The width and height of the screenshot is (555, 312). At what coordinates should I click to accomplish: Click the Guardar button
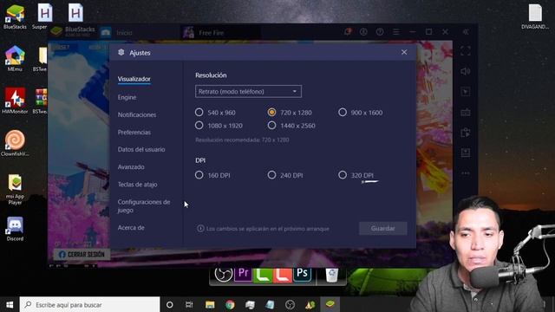[383, 229]
